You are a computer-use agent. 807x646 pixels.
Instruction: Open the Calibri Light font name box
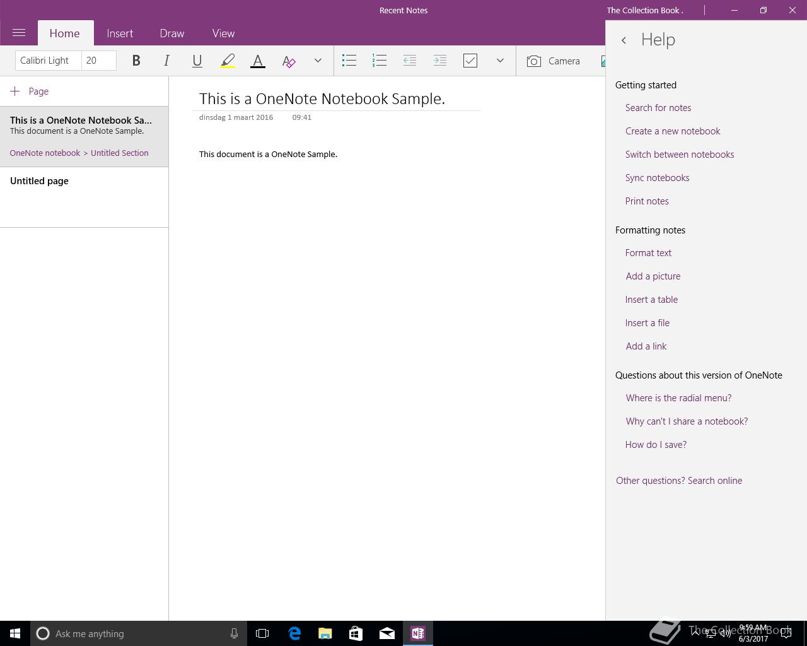[x=49, y=61]
